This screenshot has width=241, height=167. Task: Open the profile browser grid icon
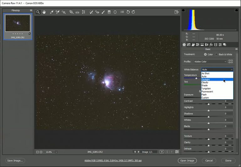[231, 61]
